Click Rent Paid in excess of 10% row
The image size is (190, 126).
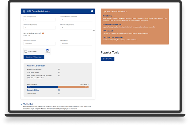(44, 76)
